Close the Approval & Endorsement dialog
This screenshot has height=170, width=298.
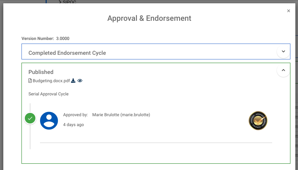point(288,11)
